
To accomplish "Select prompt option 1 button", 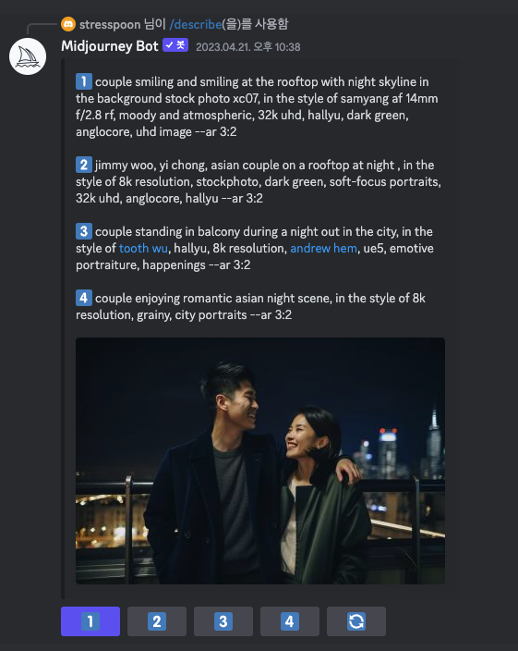I will pos(90,621).
